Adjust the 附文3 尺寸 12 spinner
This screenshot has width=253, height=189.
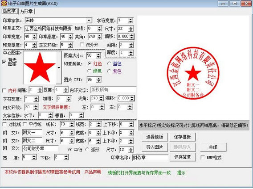(x=126, y=150)
